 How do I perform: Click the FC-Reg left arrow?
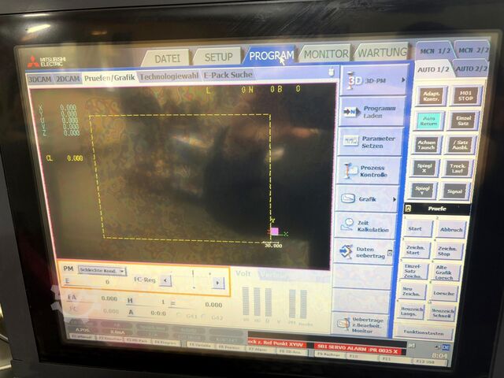tap(165, 280)
